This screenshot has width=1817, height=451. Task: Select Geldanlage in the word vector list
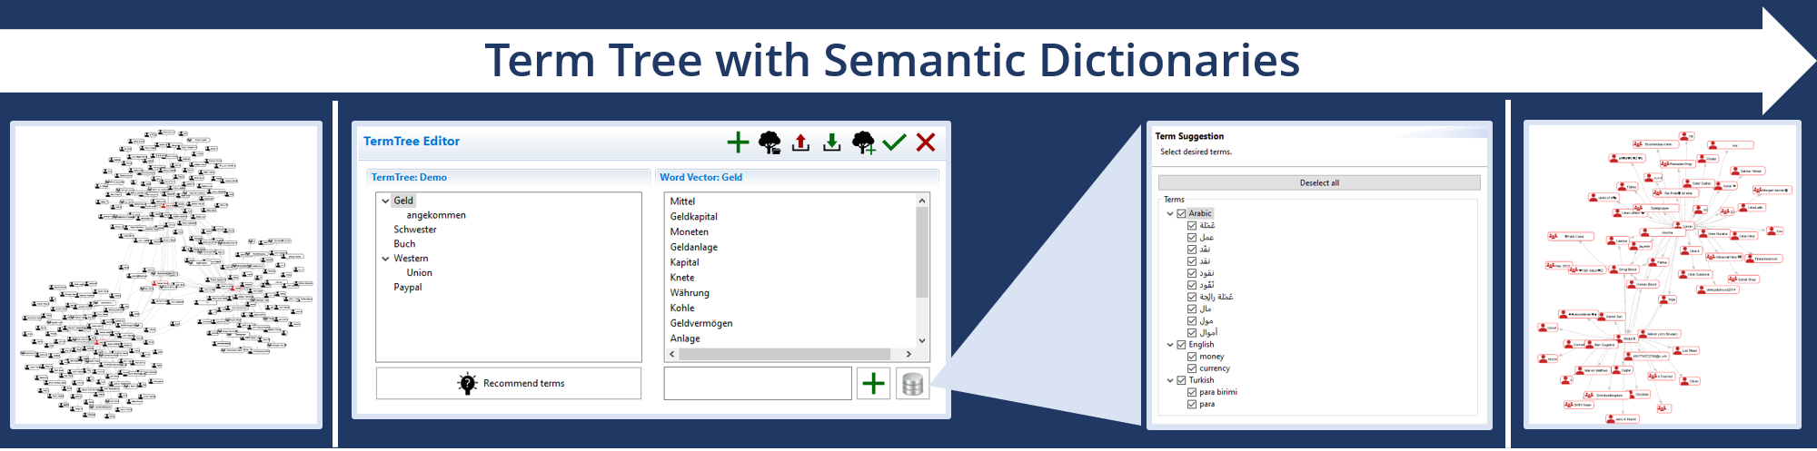(694, 247)
